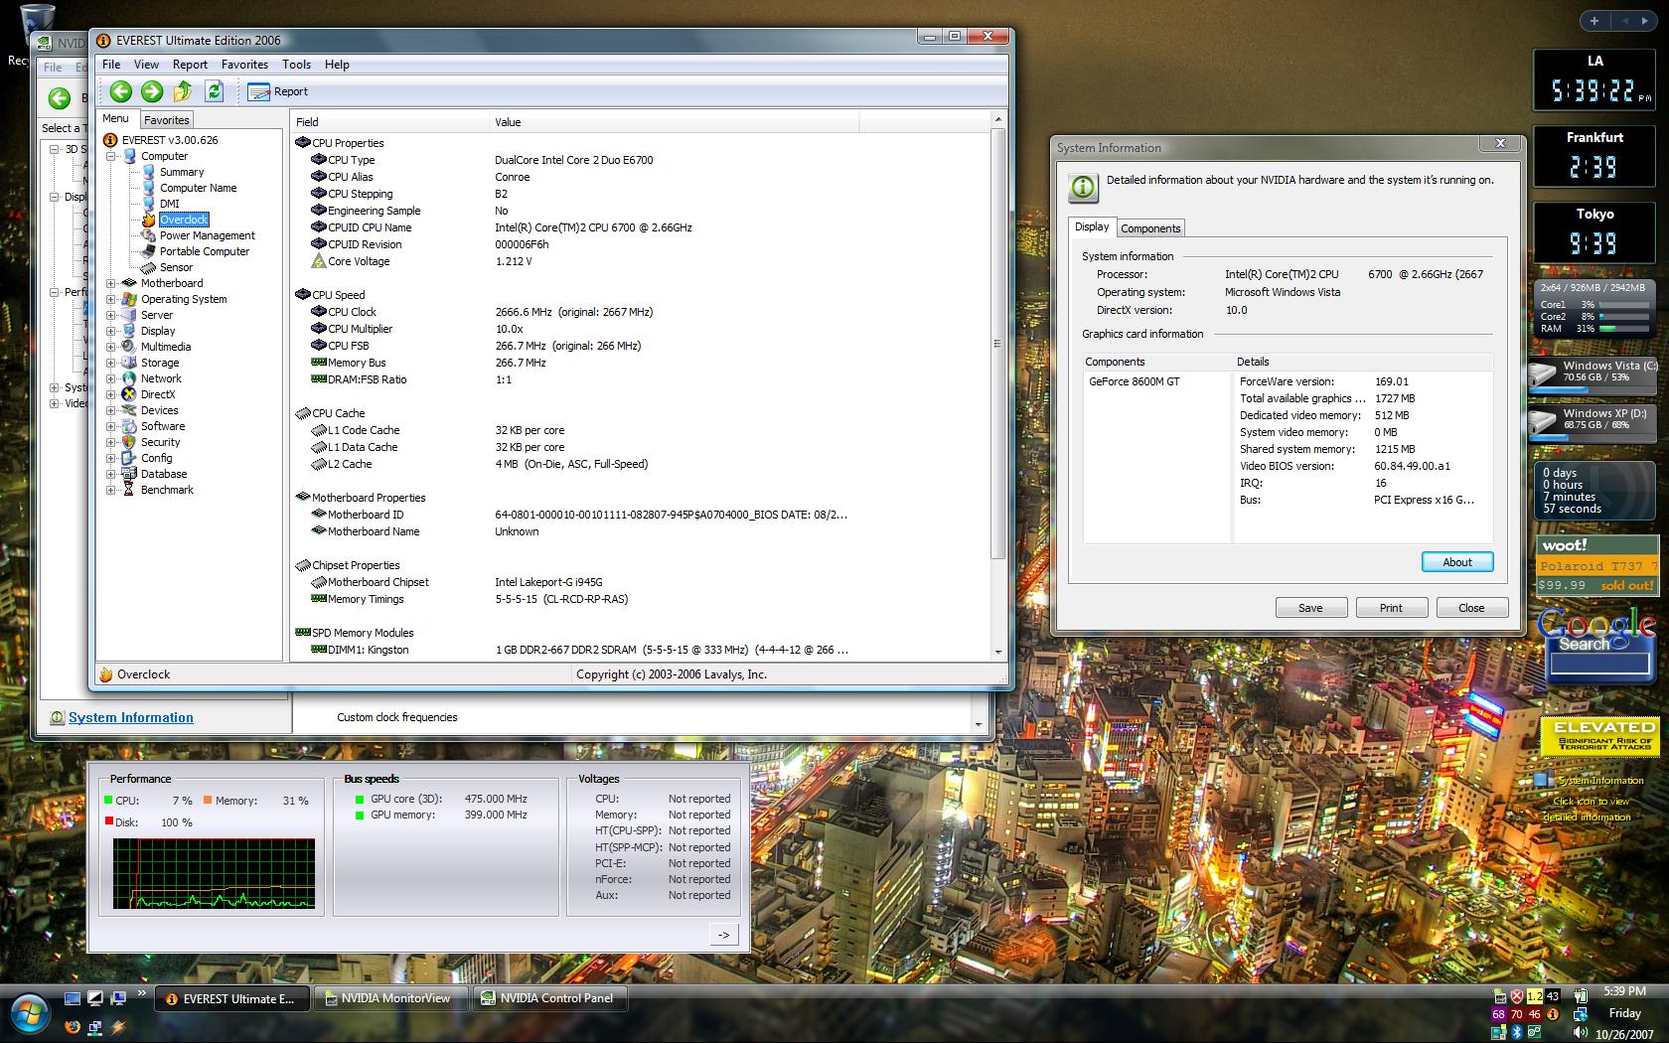Go forward with EVEREST green right arrow

(152, 91)
